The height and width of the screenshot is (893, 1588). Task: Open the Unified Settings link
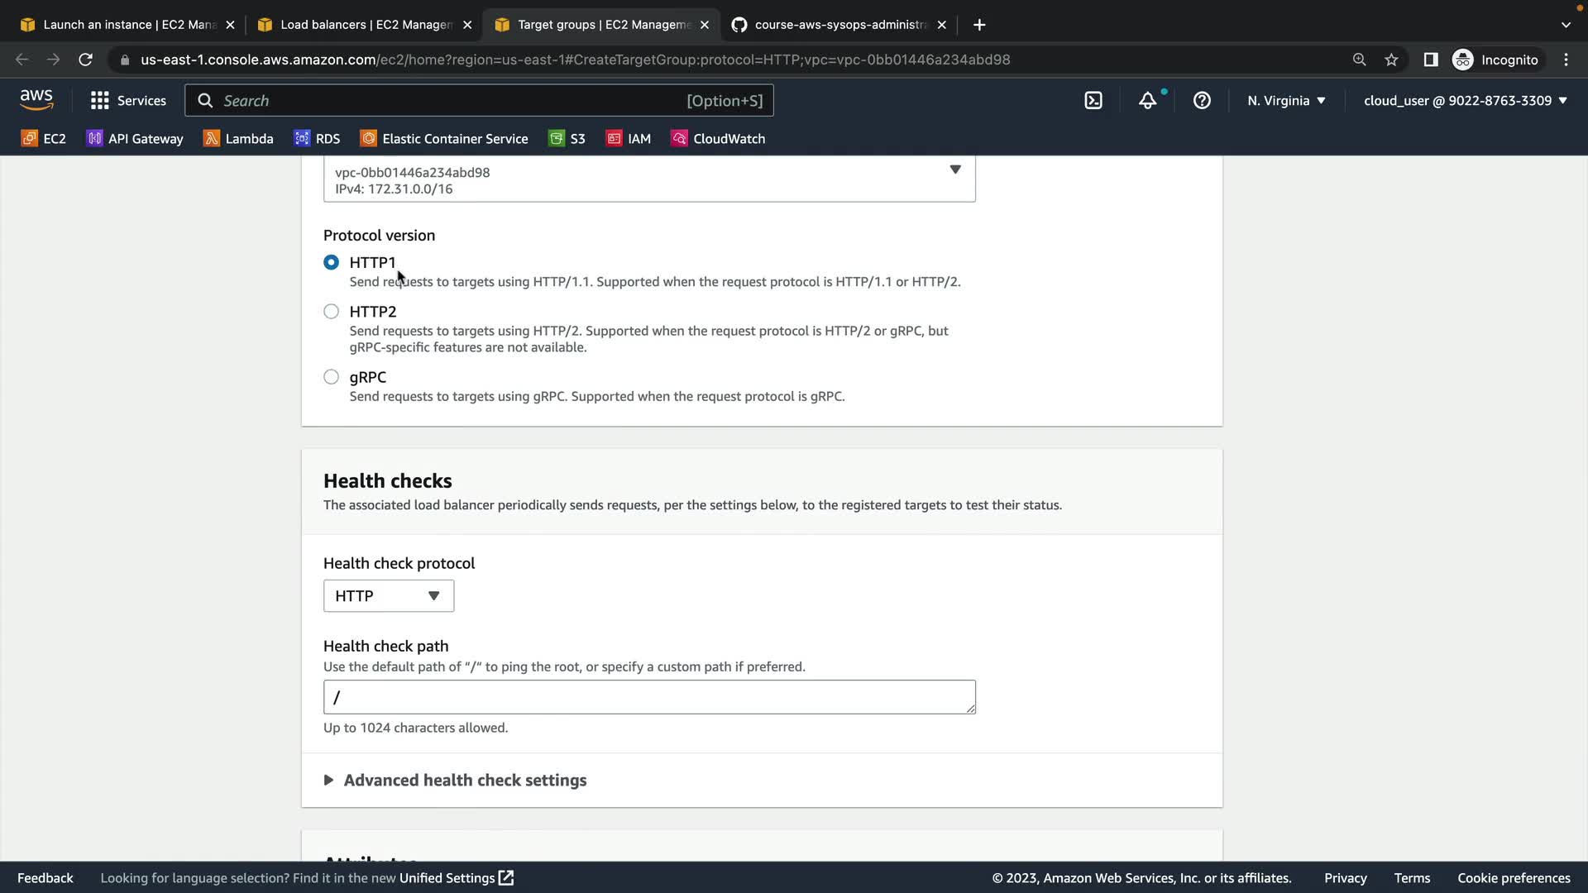456,877
